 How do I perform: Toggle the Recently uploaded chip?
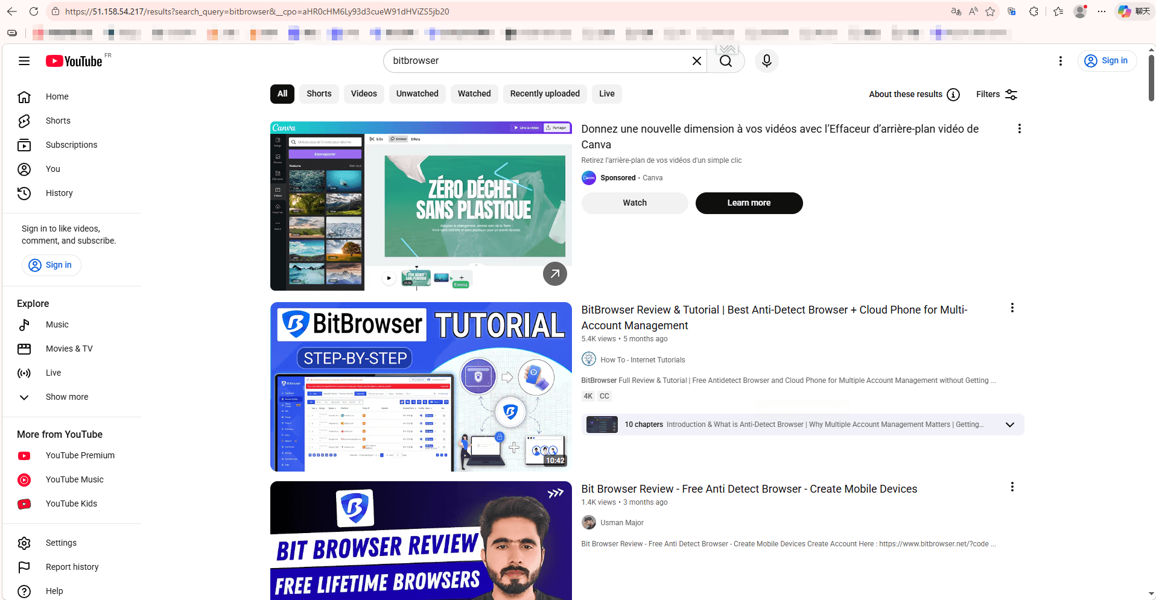544,94
